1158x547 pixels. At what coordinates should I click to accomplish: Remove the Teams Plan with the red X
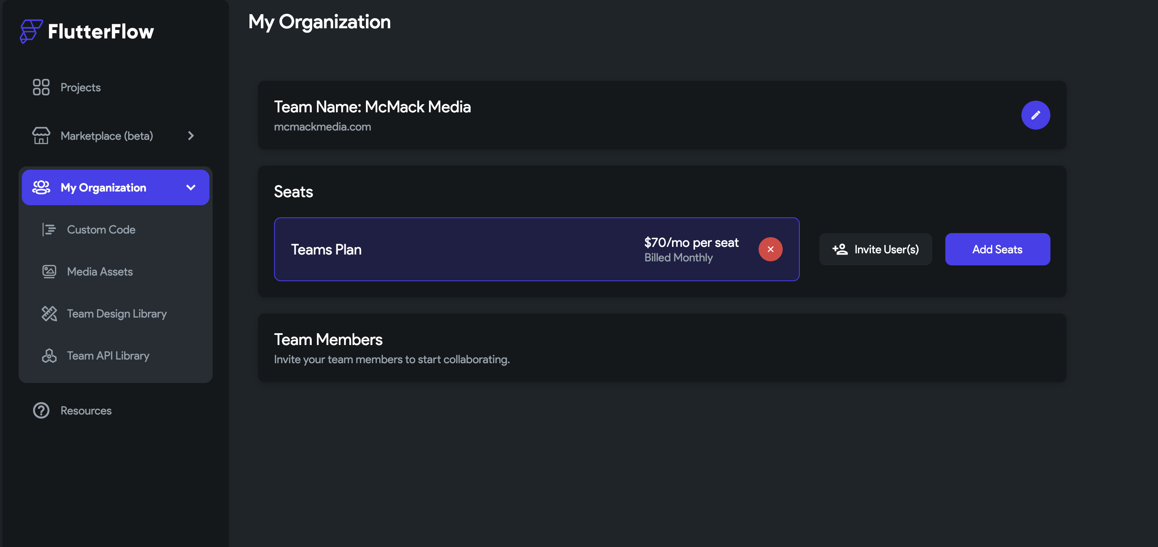coord(771,249)
